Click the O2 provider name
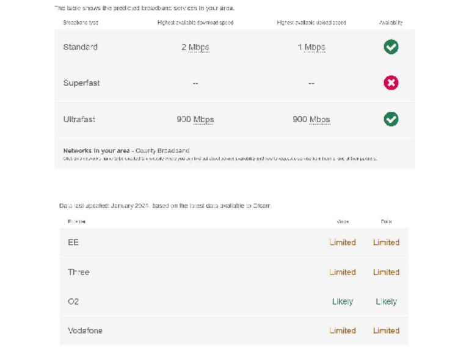 pos(73,301)
